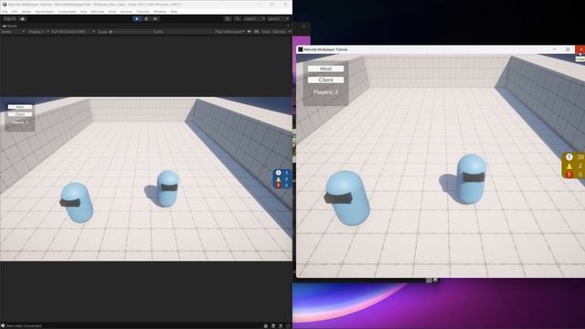The image size is (585, 329).
Task: Click the Unity logo icon in build window title bar
Action: click(x=301, y=49)
